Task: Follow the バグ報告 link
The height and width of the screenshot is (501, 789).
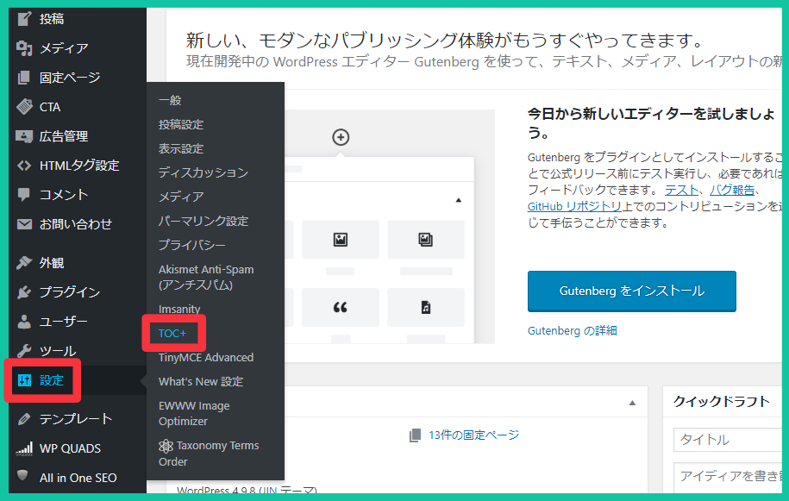Action: pos(732,190)
